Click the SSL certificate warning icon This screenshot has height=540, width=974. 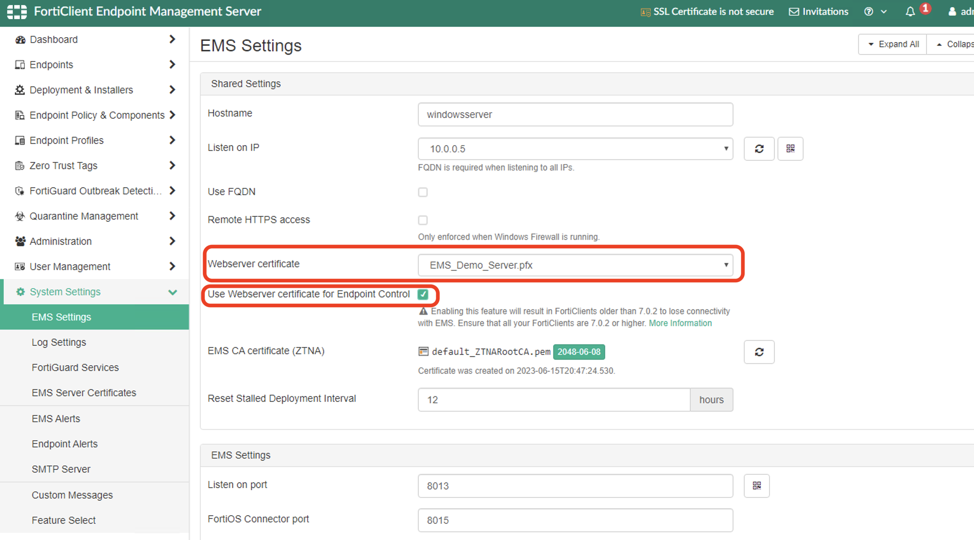point(645,12)
